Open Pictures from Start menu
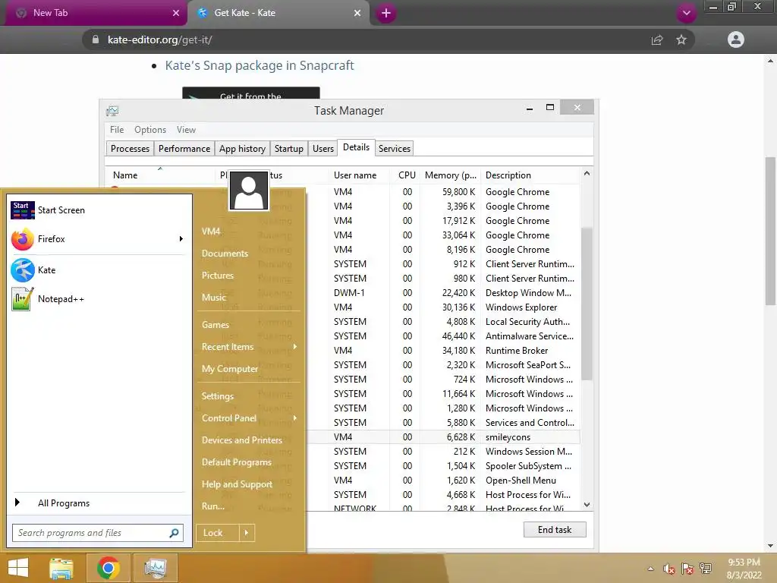 coord(218,276)
